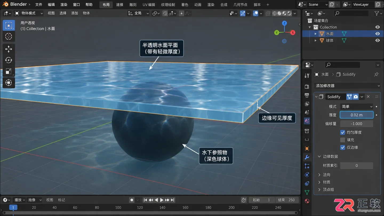Pin the properties editor context

point(376,74)
